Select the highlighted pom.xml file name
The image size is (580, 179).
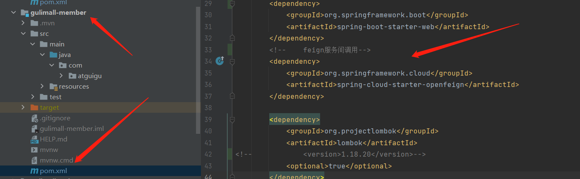pos(53,171)
